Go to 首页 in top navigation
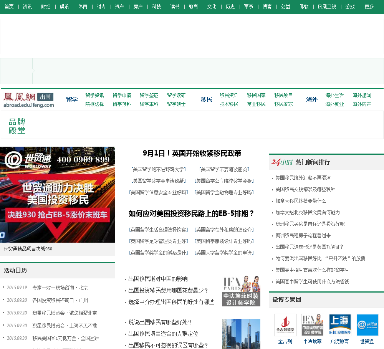 (x=9, y=7)
